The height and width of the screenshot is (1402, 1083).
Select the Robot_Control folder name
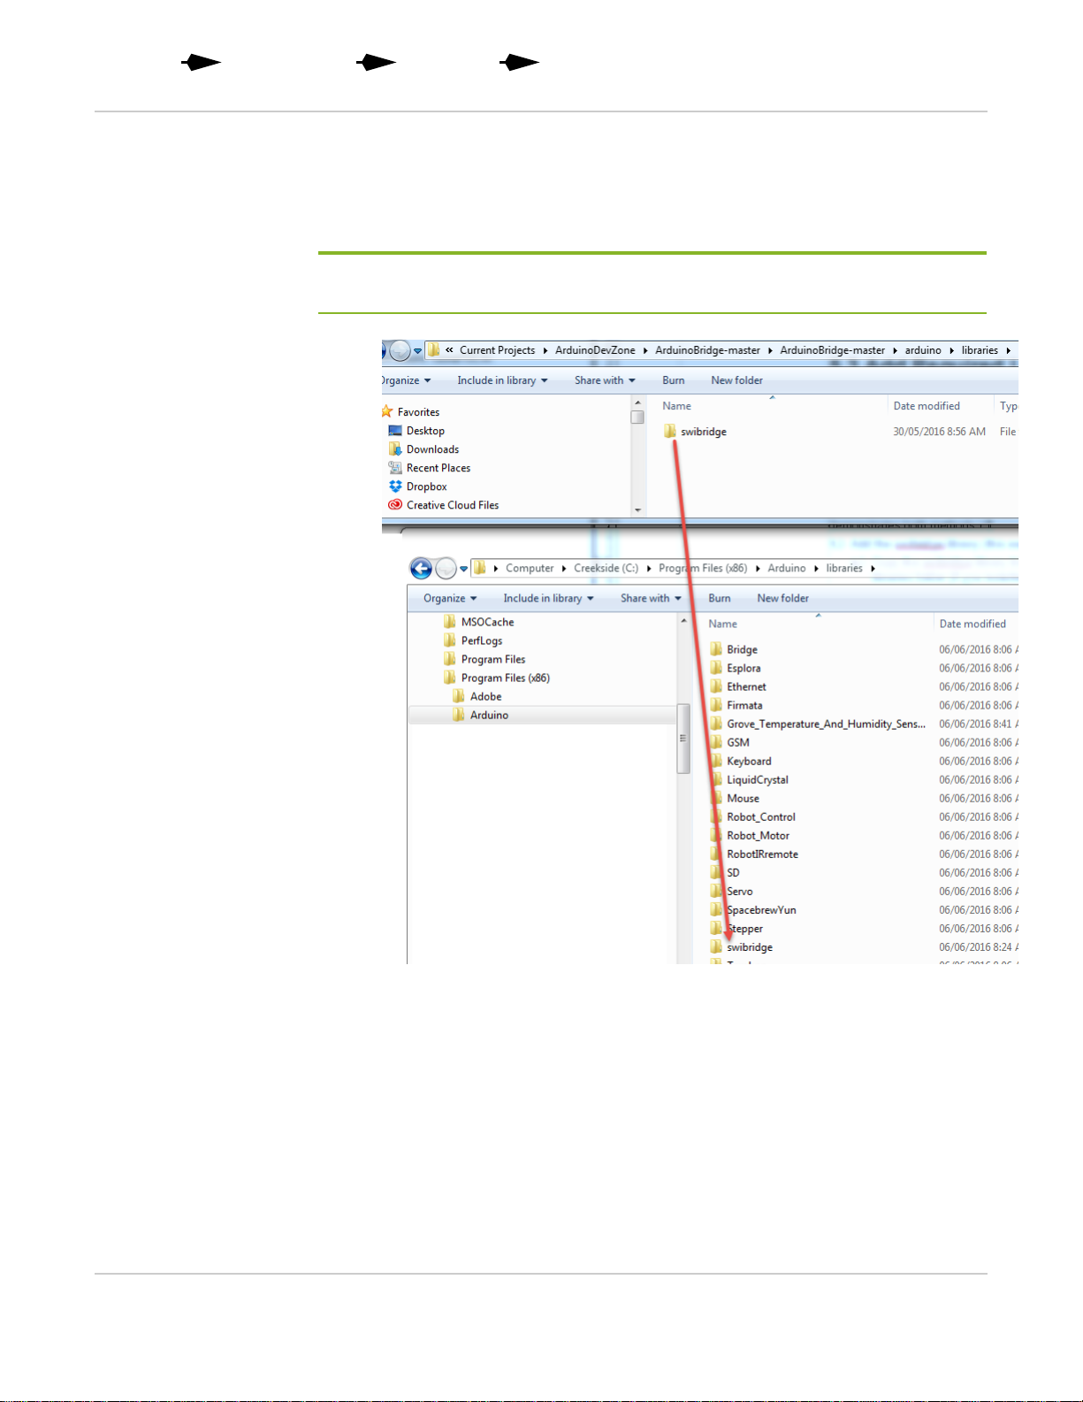coord(761,816)
